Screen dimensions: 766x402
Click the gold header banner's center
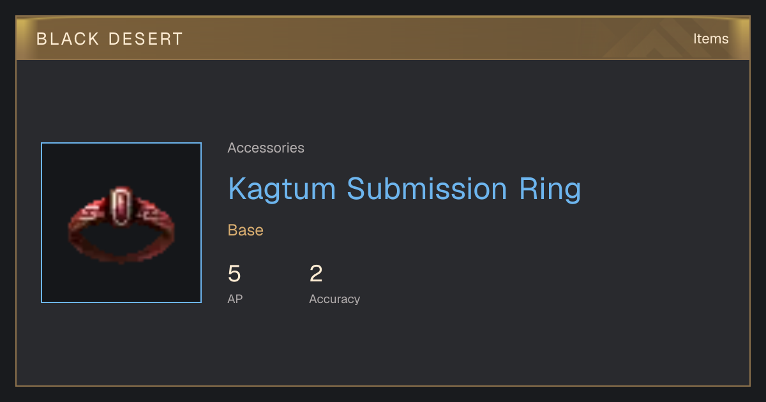[x=383, y=38]
